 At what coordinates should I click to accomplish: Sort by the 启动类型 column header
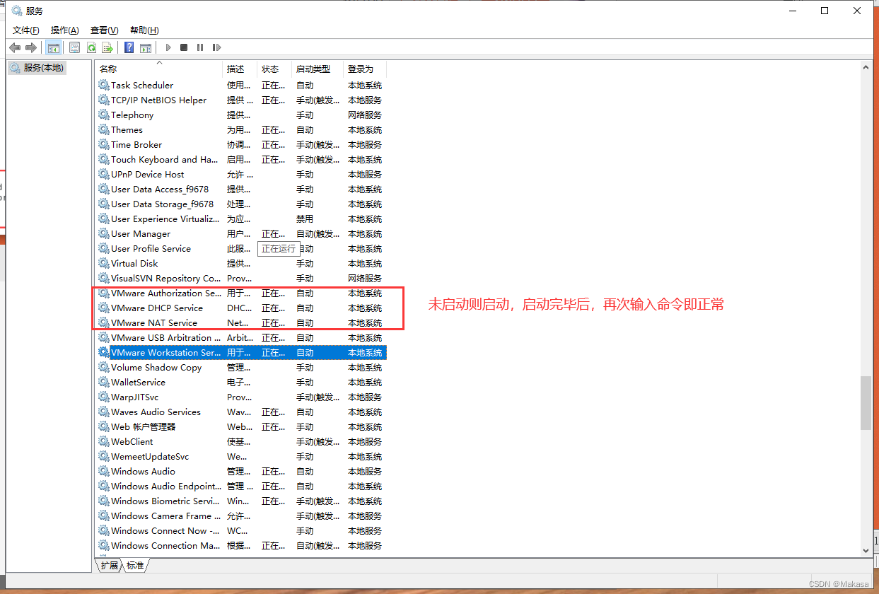pos(318,69)
